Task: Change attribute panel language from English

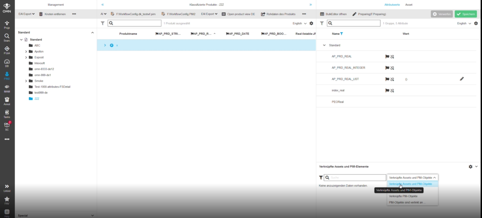Action: click(x=464, y=23)
